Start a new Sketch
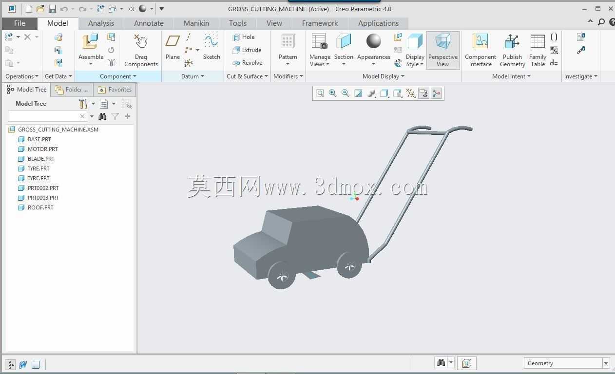Viewport: 615px width, 374px height. click(x=211, y=47)
